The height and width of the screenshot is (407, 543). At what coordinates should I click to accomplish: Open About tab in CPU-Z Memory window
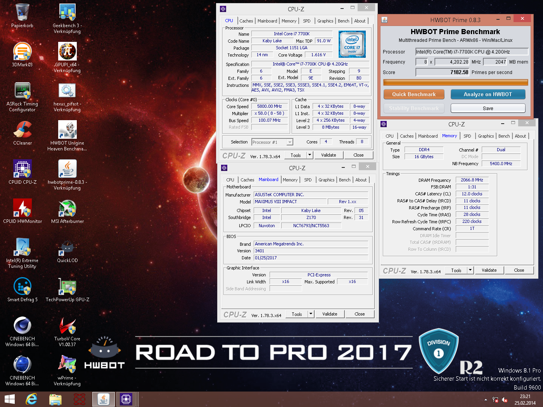coord(521,136)
